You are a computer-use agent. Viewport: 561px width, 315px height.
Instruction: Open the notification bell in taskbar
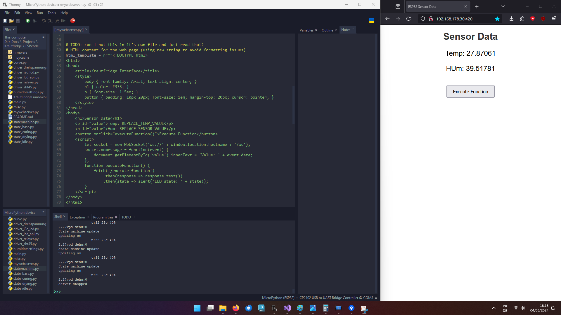(553, 308)
